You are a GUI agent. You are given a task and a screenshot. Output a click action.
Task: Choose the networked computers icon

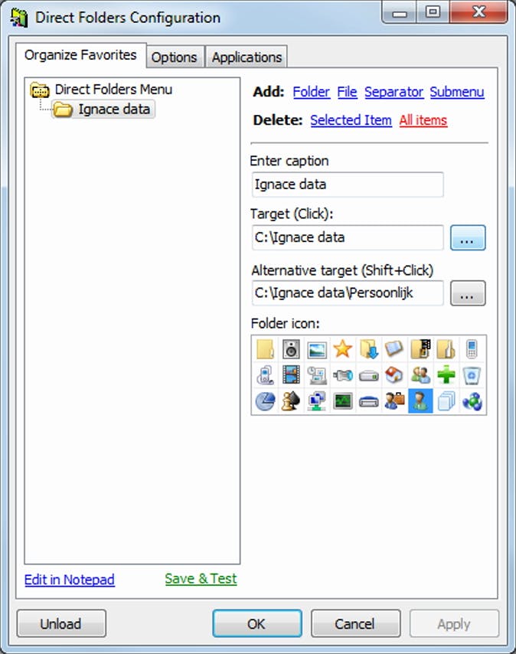(317, 401)
